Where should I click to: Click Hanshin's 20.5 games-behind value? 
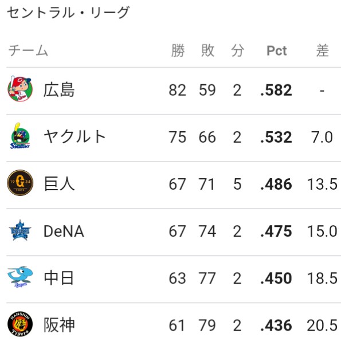tap(322, 326)
